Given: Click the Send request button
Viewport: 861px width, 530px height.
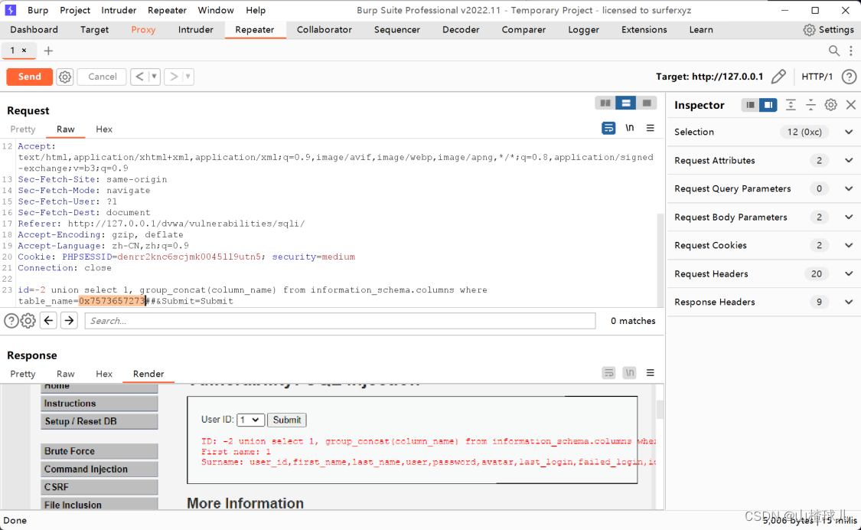Looking at the screenshot, I should pyautogui.click(x=30, y=77).
